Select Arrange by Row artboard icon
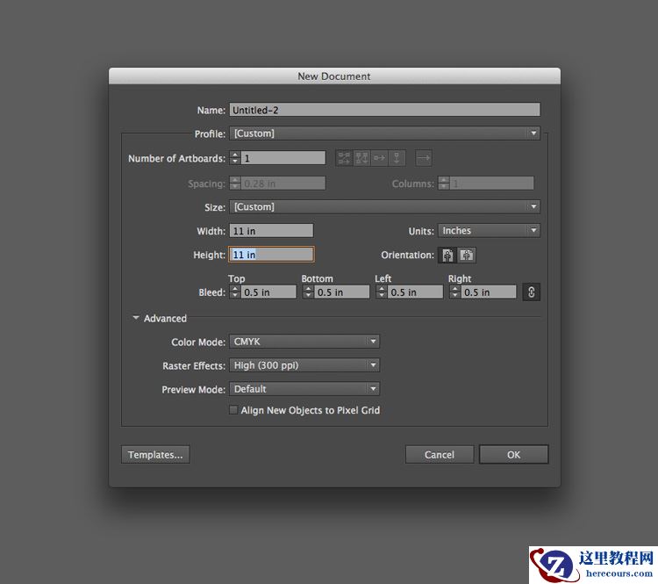This screenshot has height=584, width=658. tap(379, 158)
